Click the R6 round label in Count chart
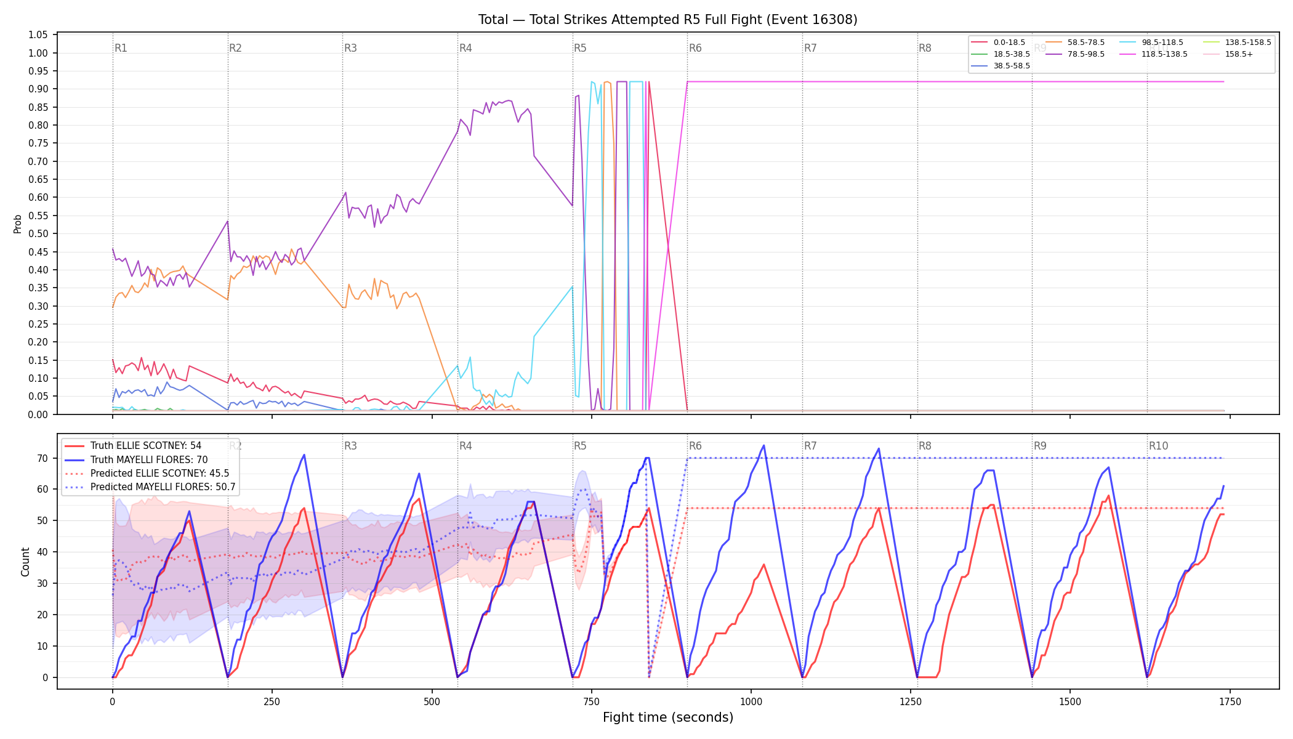The image size is (1293, 739). point(695,446)
